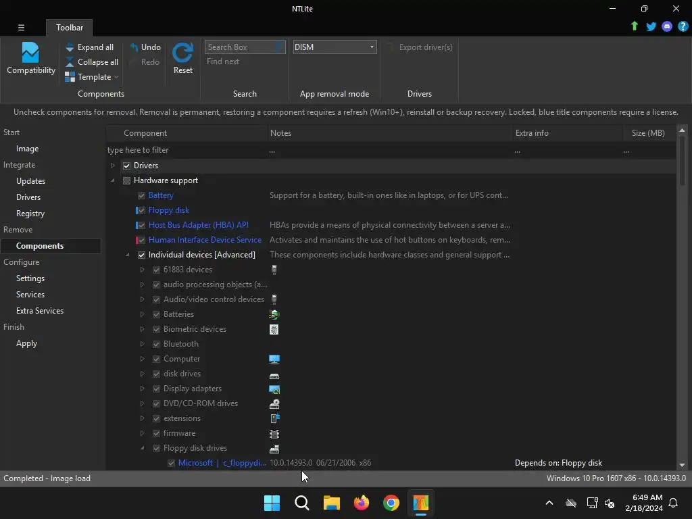Uncheck the Display adapters checkbox
The width and height of the screenshot is (692, 519).
coord(156,389)
